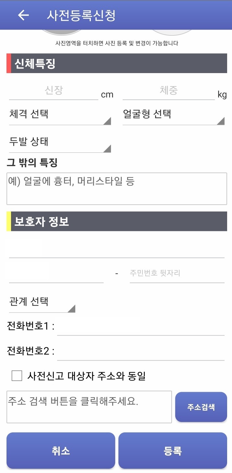Click the address display field
Viewport: 232px width, 473px height.
tap(89, 407)
